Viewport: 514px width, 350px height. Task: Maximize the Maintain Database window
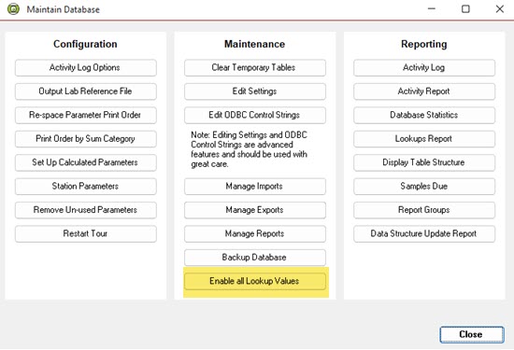point(465,8)
